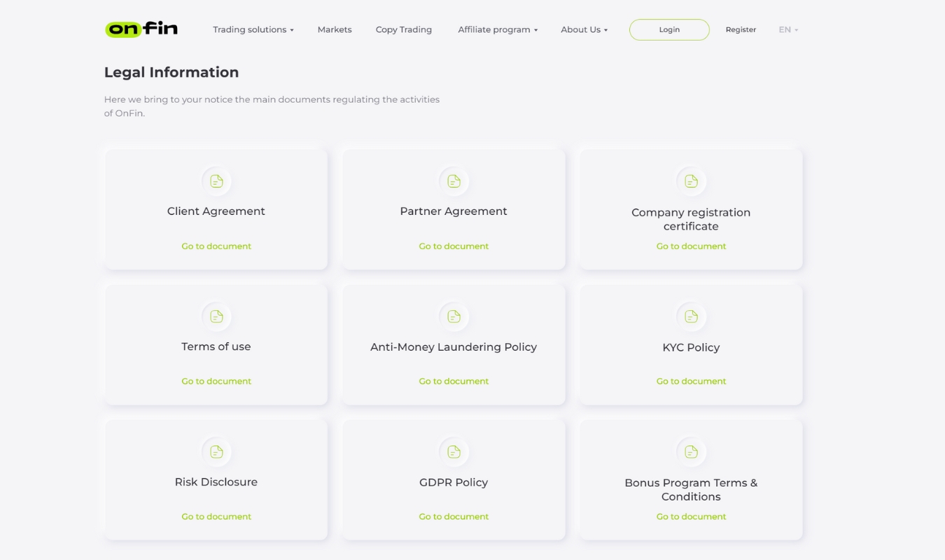Go to document for Client Agreement
The height and width of the screenshot is (560, 945).
216,246
